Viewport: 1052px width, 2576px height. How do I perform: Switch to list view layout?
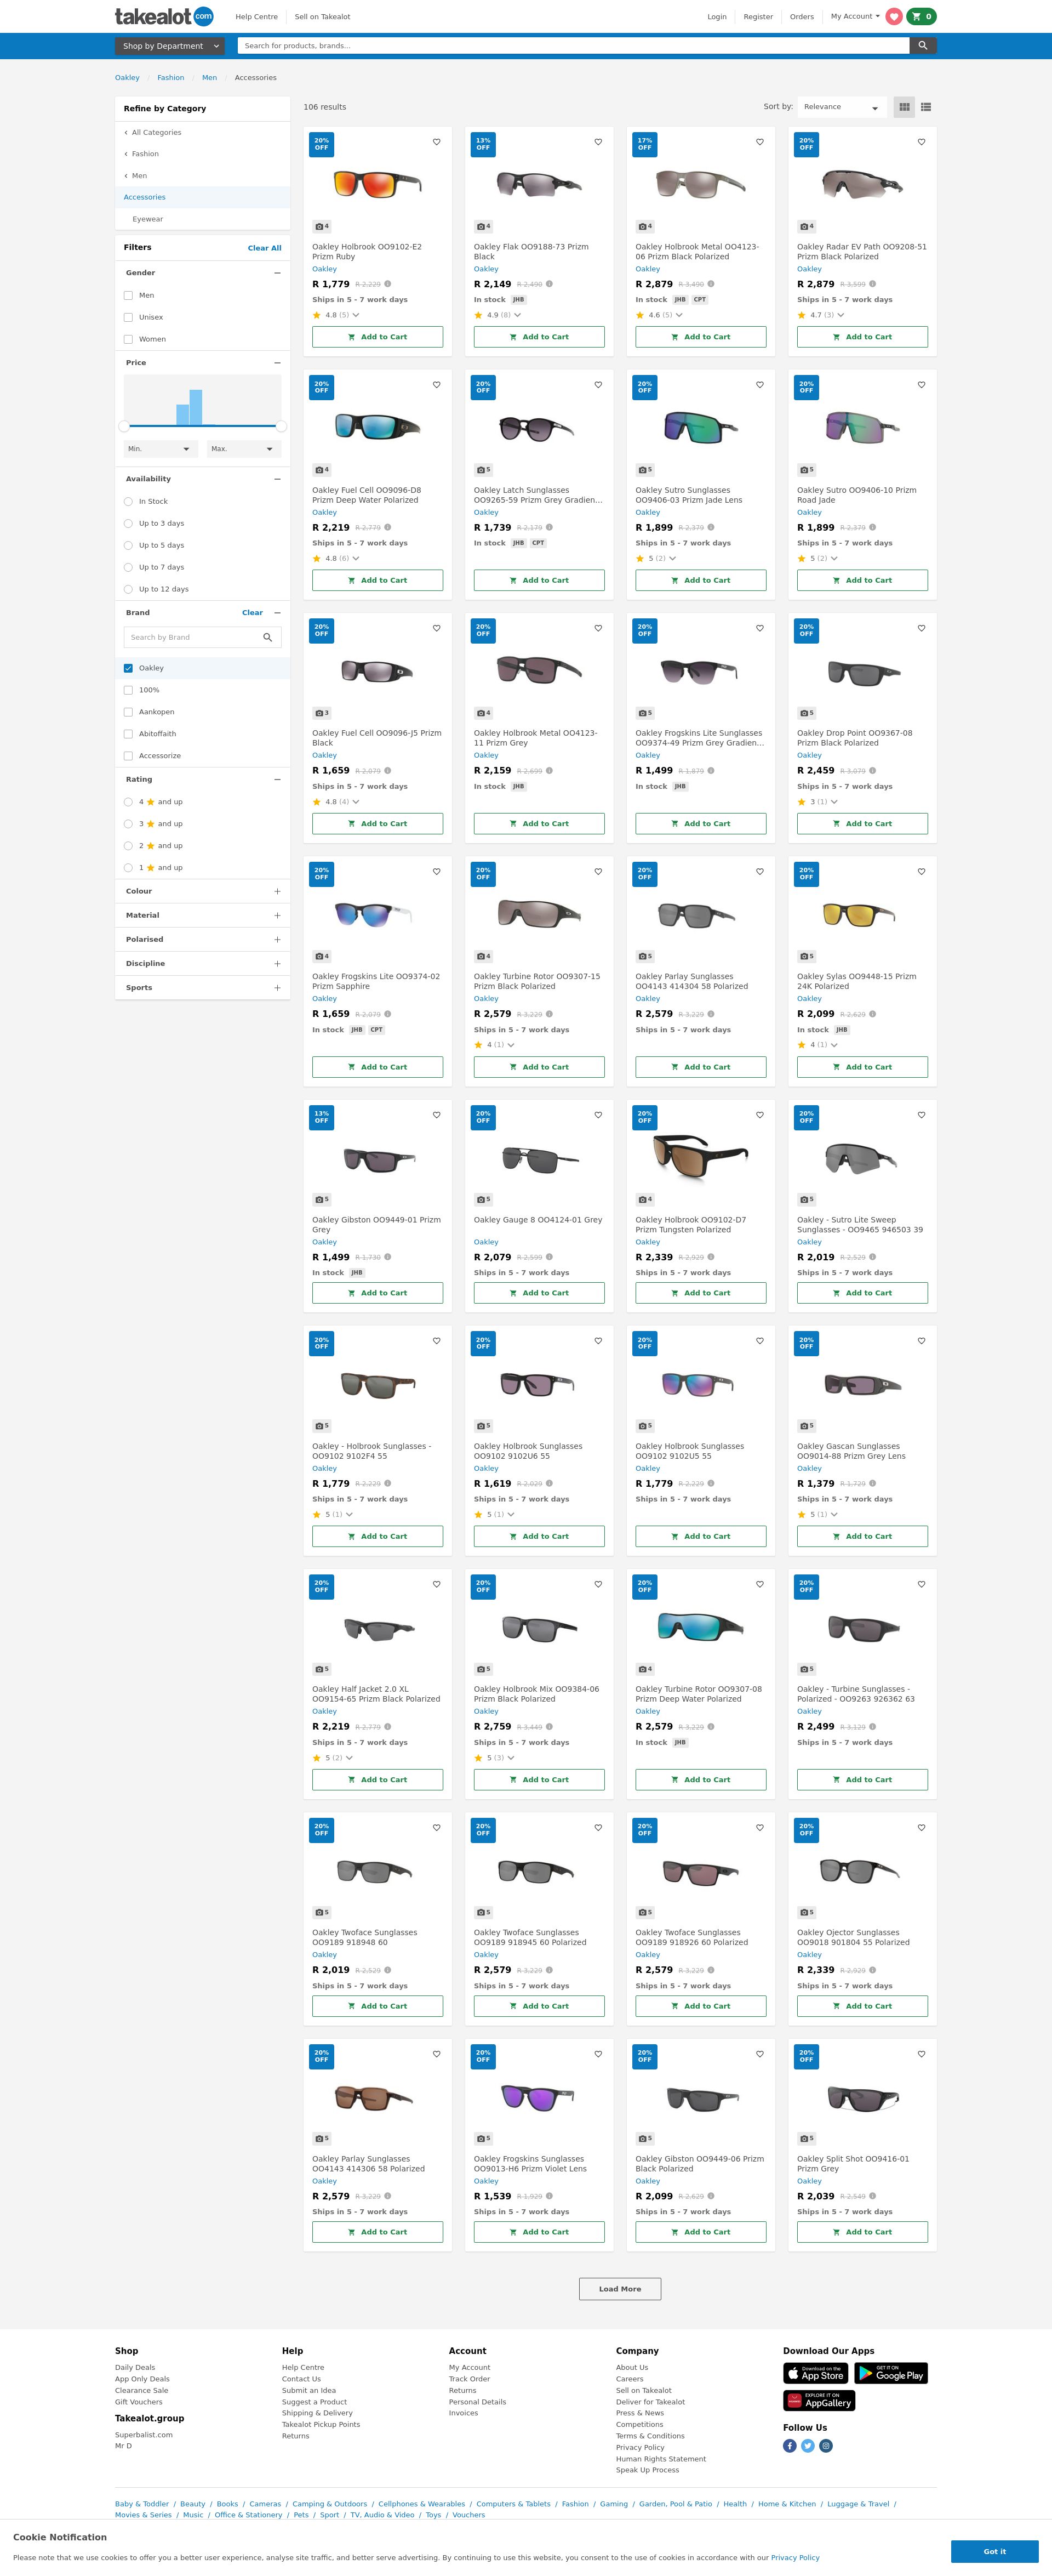[x=926, y=107]
